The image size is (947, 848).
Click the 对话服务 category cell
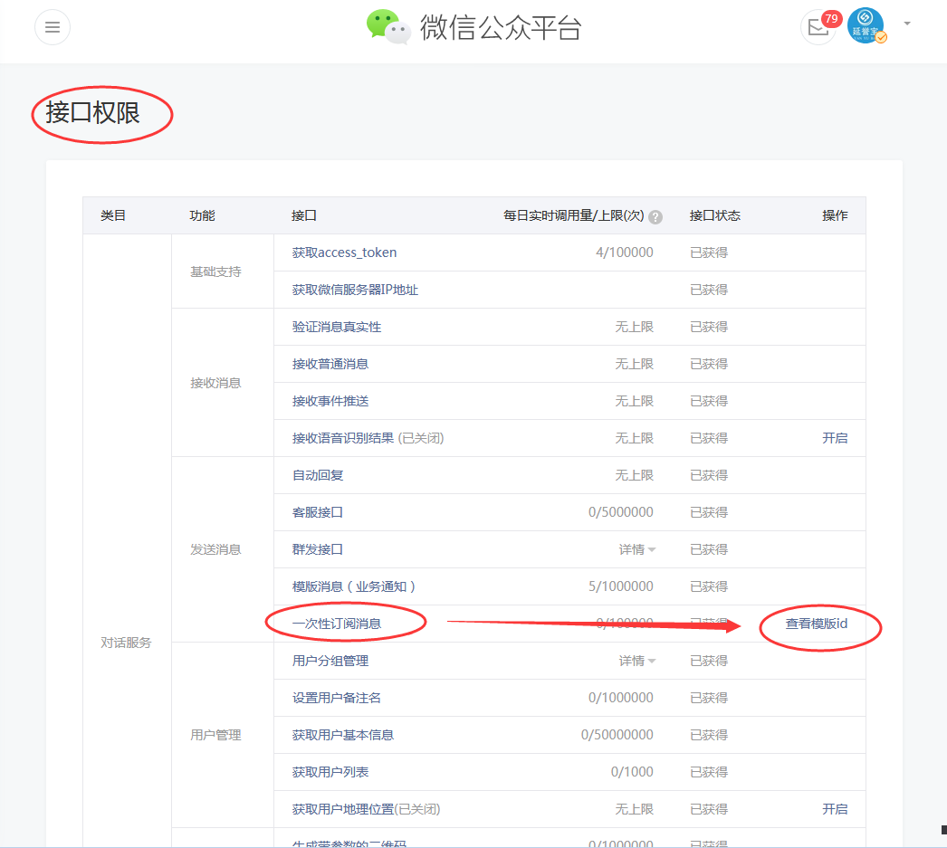126,643
